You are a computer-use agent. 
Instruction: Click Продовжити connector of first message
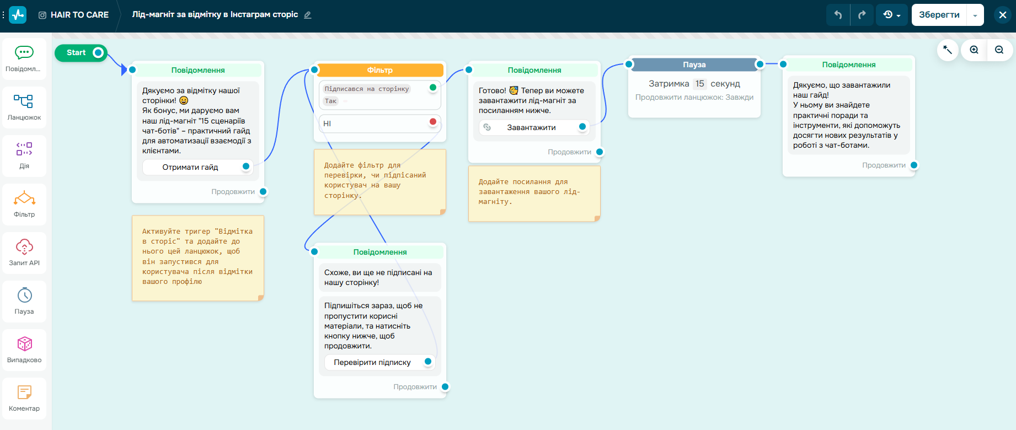point(263,192)
